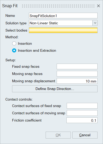Viewport: 103px width, 144px height.
Task: Select Contact surfaces of moving snap field
Action: (82, 113)
